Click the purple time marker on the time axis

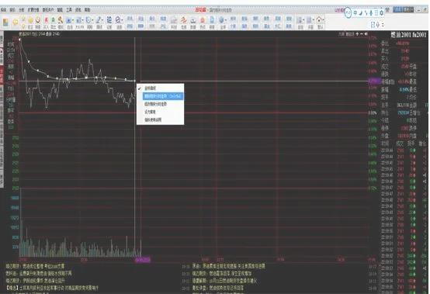tap(143, 260)
